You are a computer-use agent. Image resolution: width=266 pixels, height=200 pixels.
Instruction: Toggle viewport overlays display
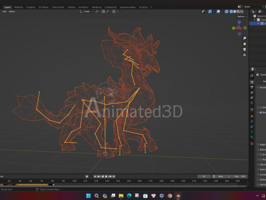(218, 12)
